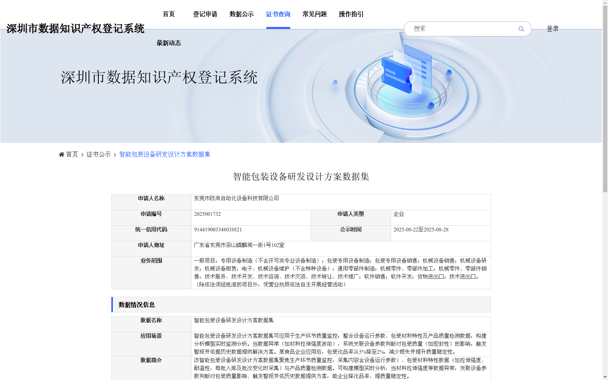Select applicant name 东莞市欧尚自动化设备科技有限公司

pyautogui.click(x=236, y=198)
